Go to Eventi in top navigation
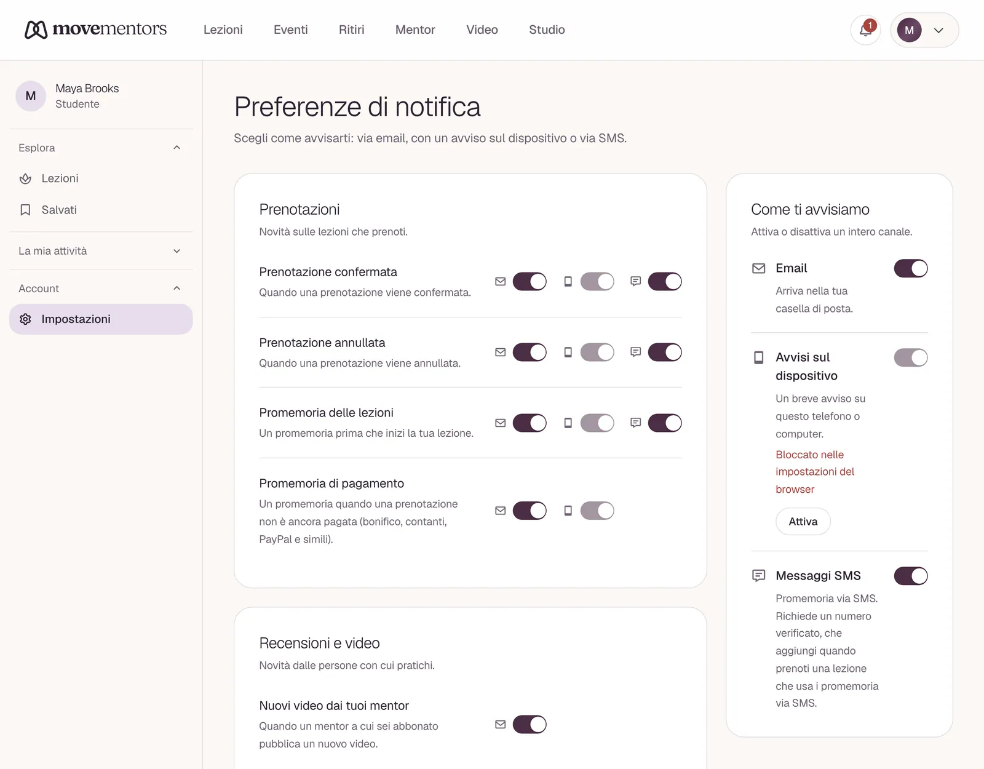 click(291, 30)
